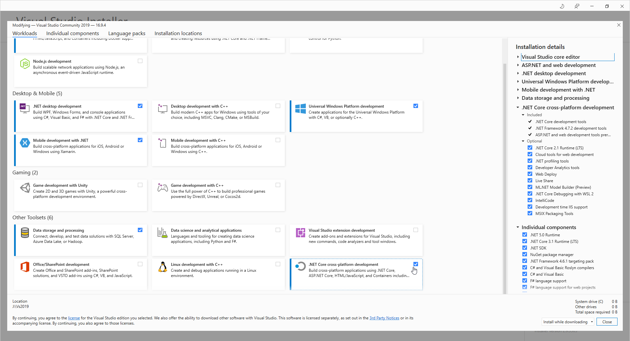Click the .NET Core cross-platform development icon
Image resolution: width=630 pixels, height=341 pixels.
coord(301,266)
